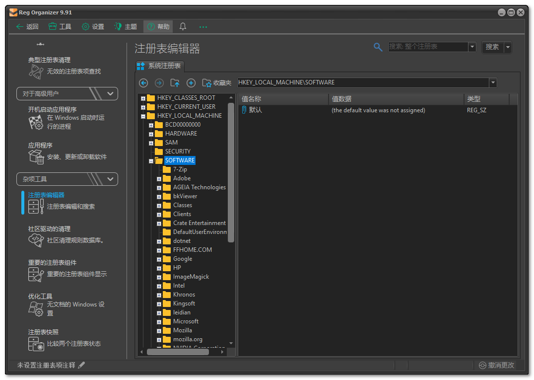Open the 帮助 menu
Image resolution: width=534 pixels, height=380 pixels.
(x=158, y=27)
